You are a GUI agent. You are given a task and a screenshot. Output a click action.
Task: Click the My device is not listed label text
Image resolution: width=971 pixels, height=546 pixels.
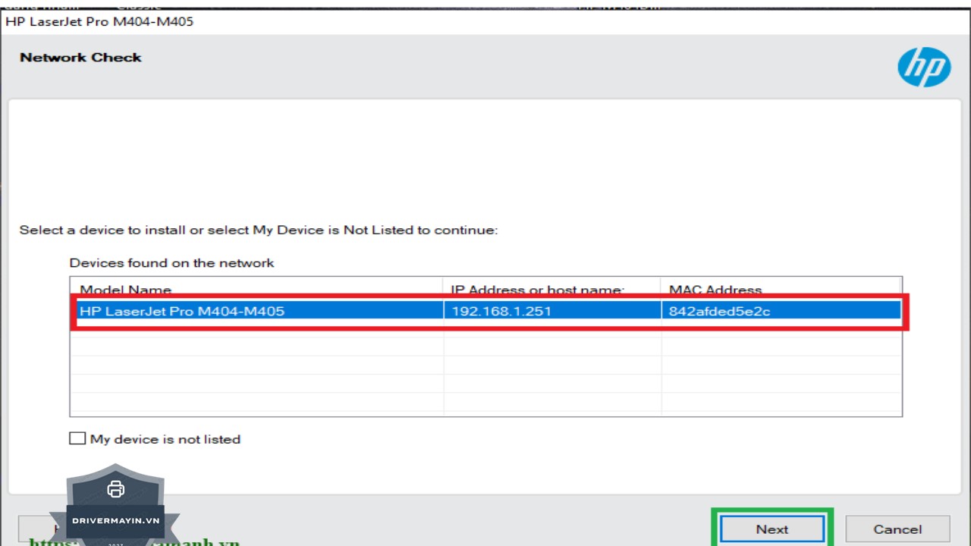(165, 439)
